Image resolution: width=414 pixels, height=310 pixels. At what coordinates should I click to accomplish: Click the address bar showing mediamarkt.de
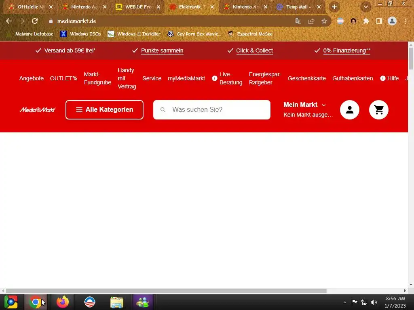point(169,21)
